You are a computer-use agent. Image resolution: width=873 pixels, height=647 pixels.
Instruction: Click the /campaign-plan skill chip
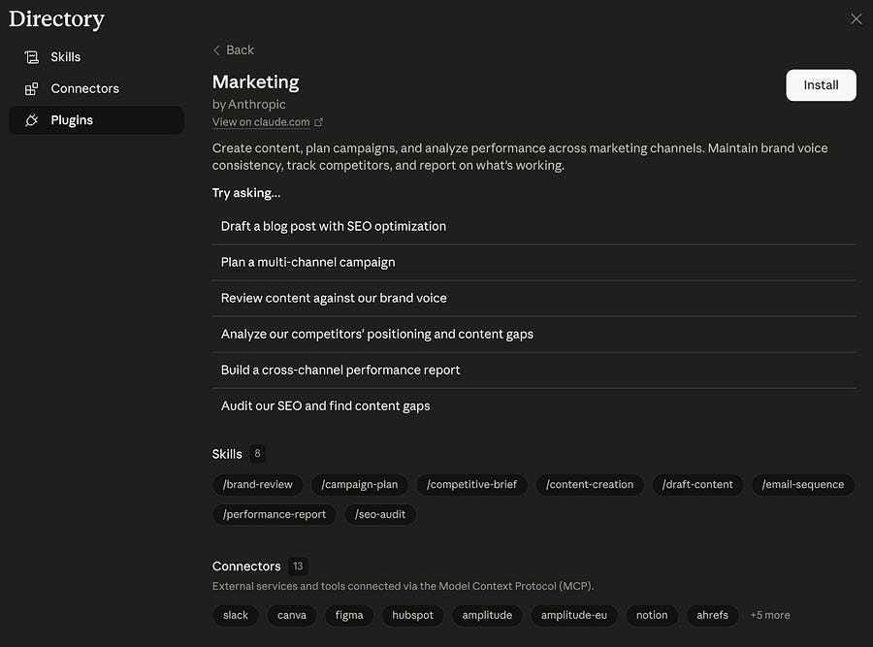(360, 484)
